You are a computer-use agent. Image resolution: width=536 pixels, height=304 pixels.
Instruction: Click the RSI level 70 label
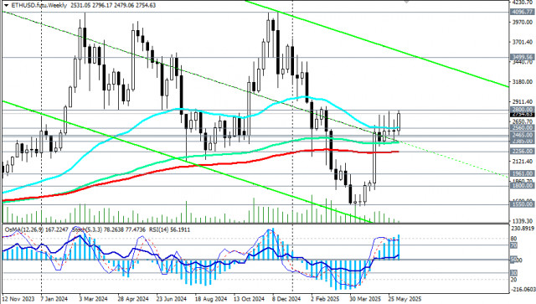tap(513, 245)
